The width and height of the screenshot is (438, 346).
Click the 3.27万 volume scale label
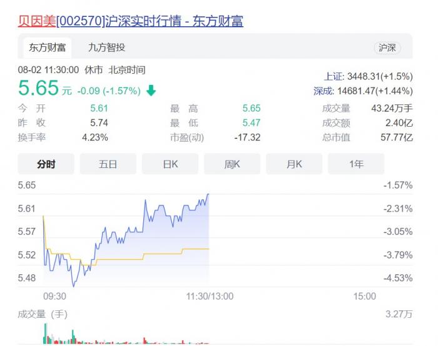tap(399, 314)
